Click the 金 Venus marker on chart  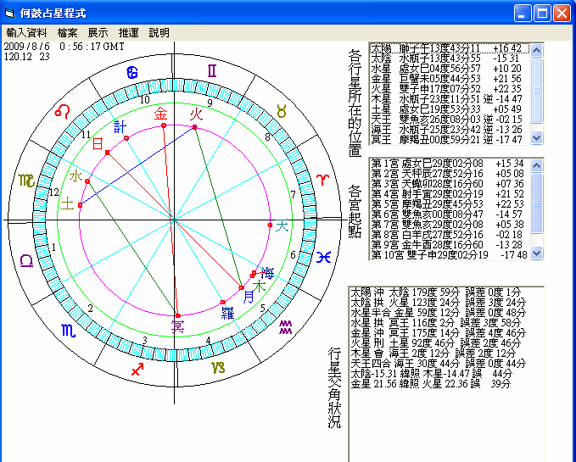click(161, 114)
